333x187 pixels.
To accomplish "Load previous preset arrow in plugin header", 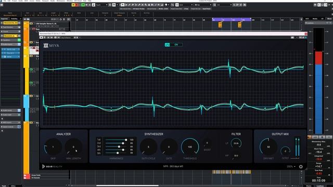I will coord(74,37).
